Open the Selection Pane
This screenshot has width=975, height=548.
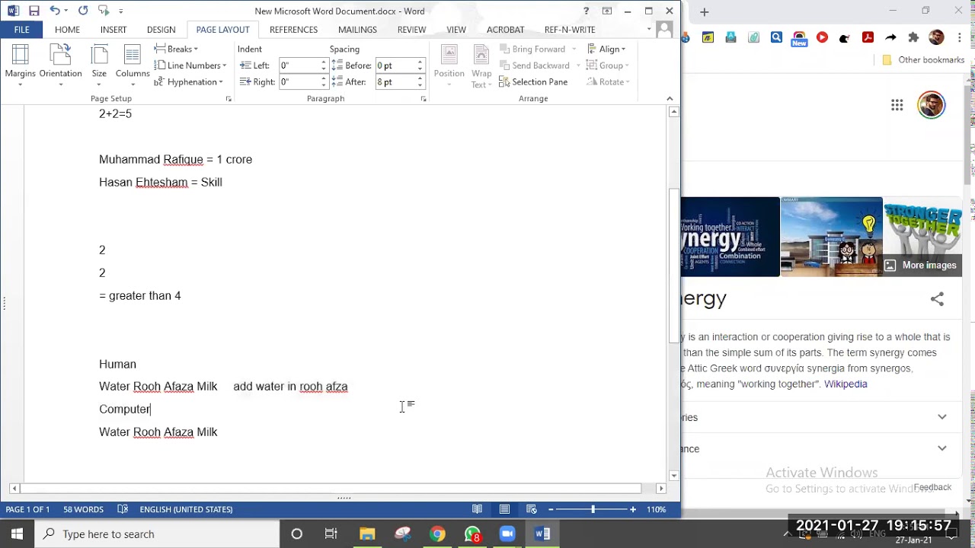click(x=533, y=82)
